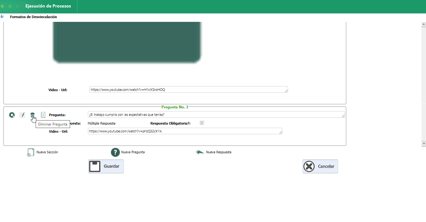Viewport: 426px width, 222px height.
Task: Click the info icon beside Formatos de Desvinculación
Action: click(2, 17)
